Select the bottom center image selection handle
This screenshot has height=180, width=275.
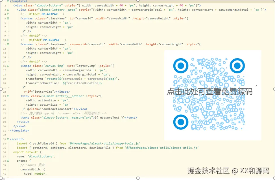click(138, 178)
